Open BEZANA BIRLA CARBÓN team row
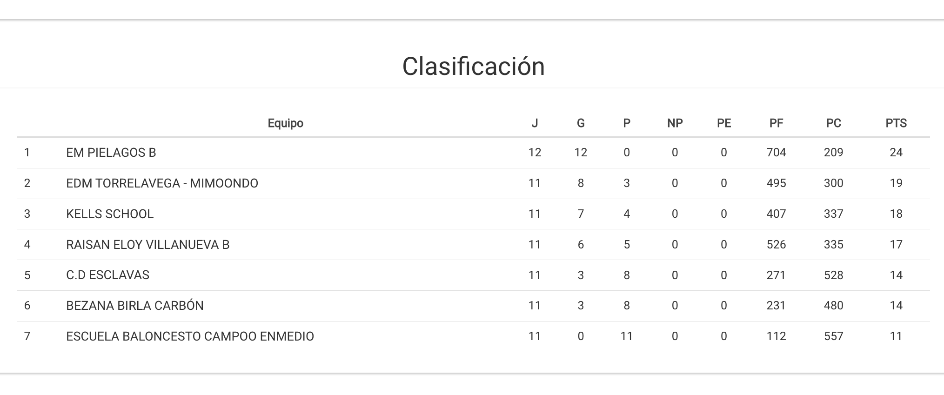 [x=135, y=306]
